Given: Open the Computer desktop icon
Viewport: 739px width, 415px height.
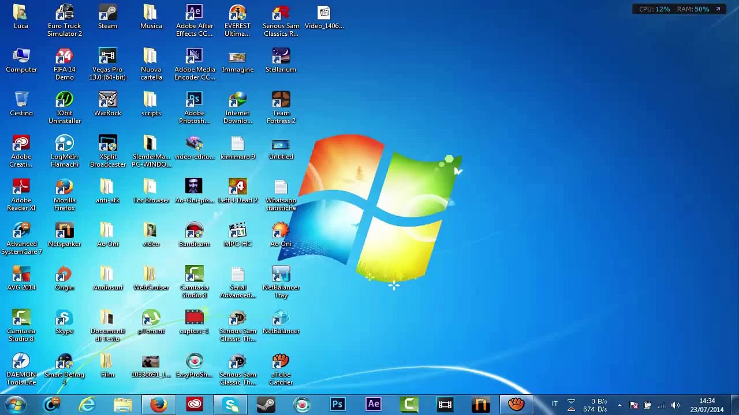Looking at the screenshot, I should pyautogui.click(x=21, y=61).
